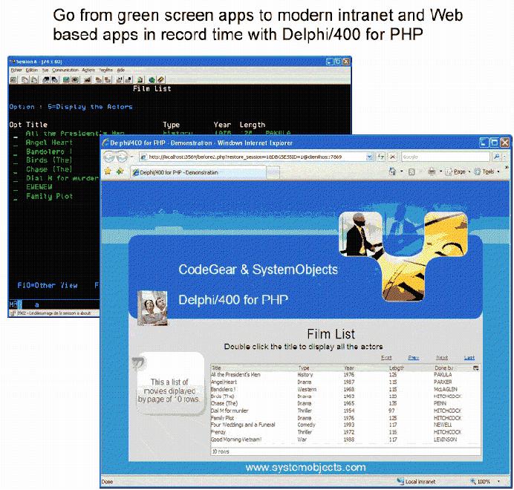Click the Display setup icon in the Session A toolbar
Viewport: 514px width, 490px height.
click(66, 79)
